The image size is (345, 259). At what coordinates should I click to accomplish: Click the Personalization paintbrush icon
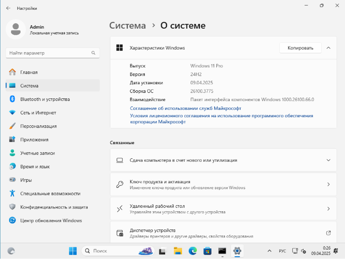12,126
